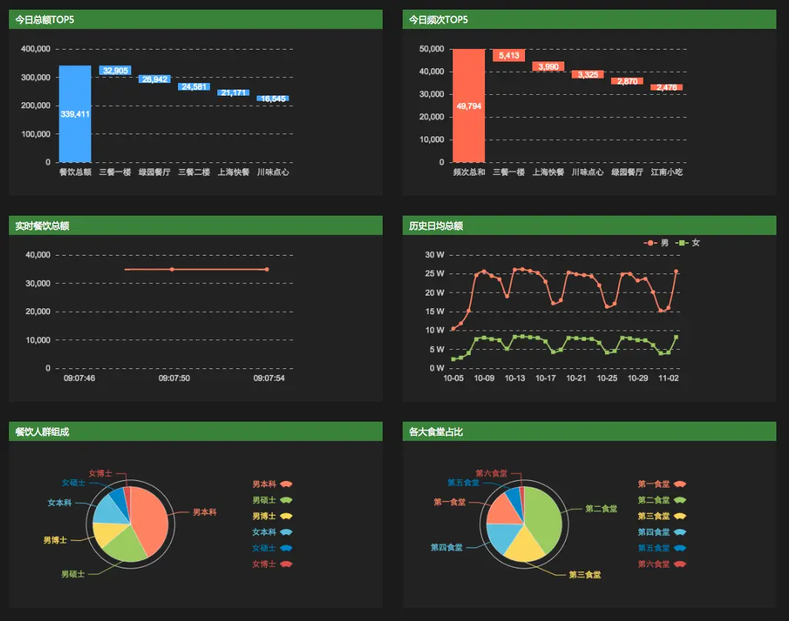Click the 09:07:46 x-axis label
Screen dimensions: 789x621
click(79, 378)
